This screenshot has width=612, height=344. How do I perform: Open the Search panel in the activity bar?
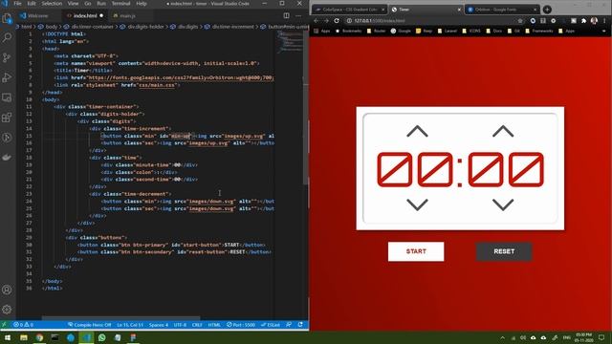point(7,38)
